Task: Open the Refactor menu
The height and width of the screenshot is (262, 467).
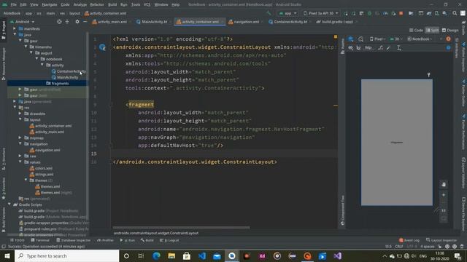Action: pyautogui.click(x=97, y=4)
